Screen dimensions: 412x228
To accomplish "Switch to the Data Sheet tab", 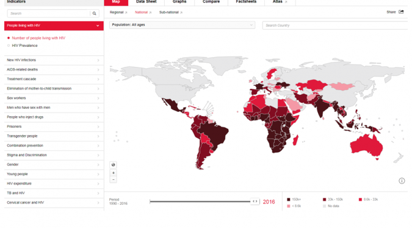I will [146, 2].
